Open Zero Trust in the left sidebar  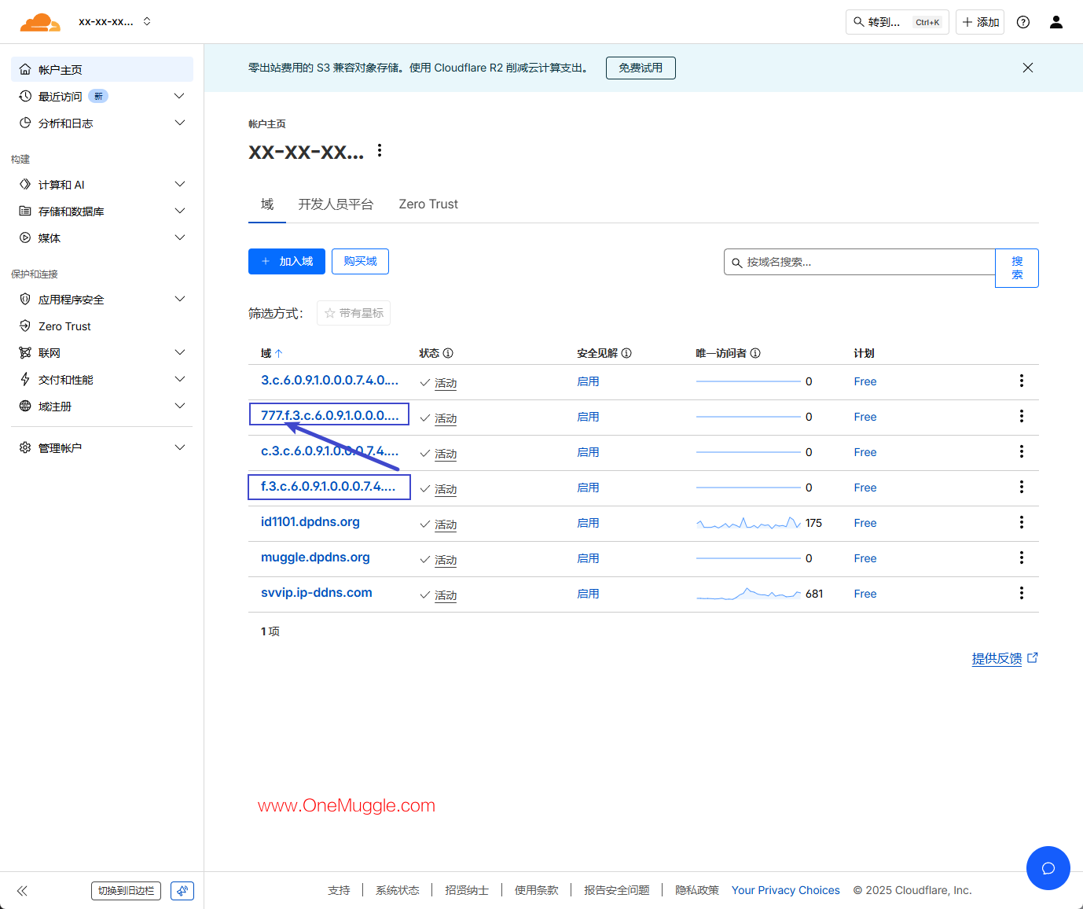102,326
